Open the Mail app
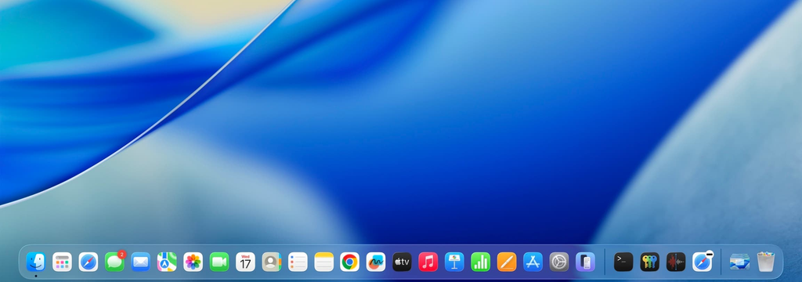The height and width of the screenshot is (282, 802). 141,262
